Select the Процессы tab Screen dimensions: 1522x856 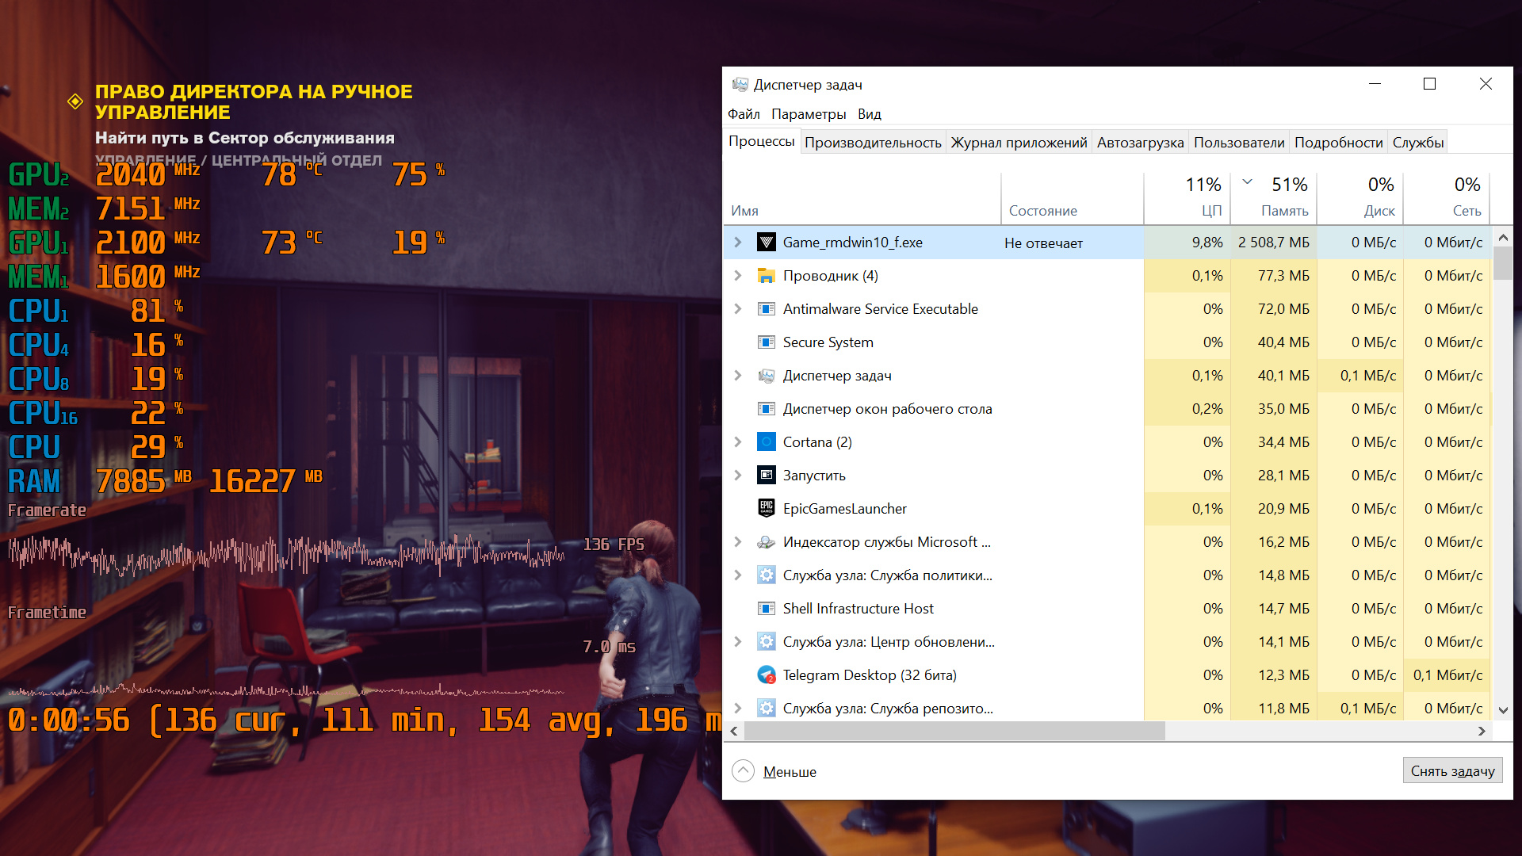click(x=761, y=141)
